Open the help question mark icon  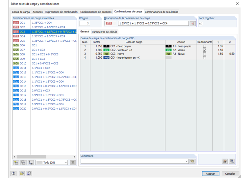(13, 173)
